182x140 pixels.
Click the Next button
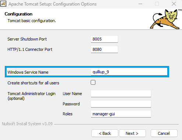(x=132, y=133)
